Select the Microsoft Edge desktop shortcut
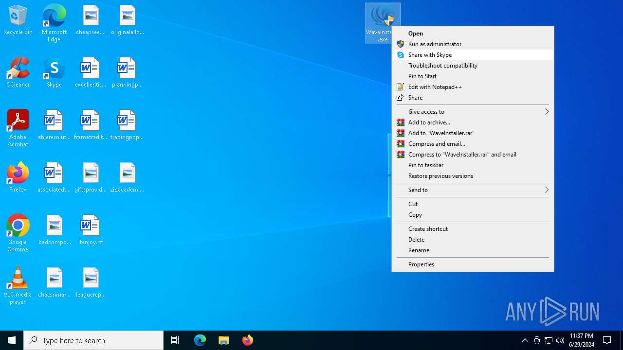 click(x=54, y=23)
